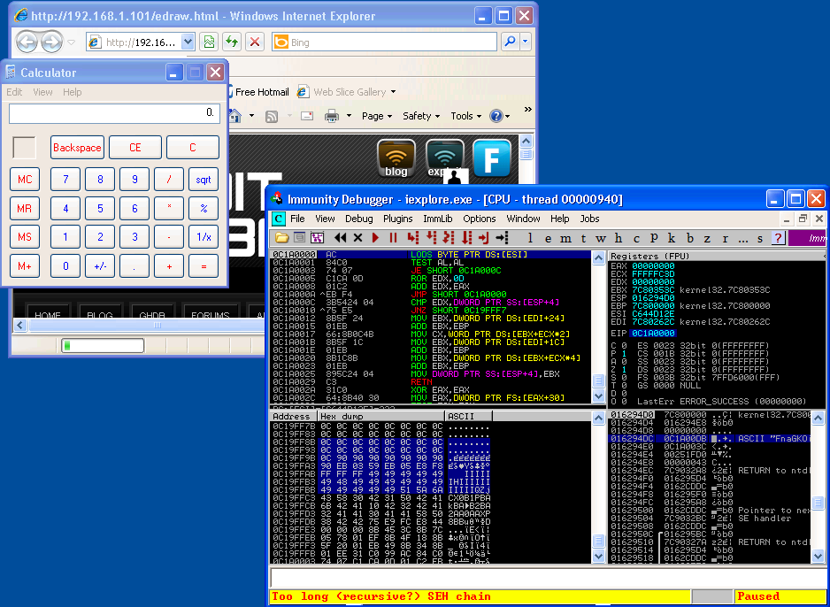Run the program with the red play icon

(376, 238)
